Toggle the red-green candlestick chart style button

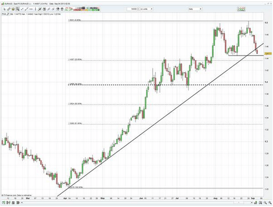click(x=67, y=9)
